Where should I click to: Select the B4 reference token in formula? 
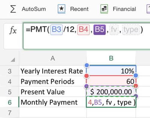pyautogui.click(x=83, y=30)
